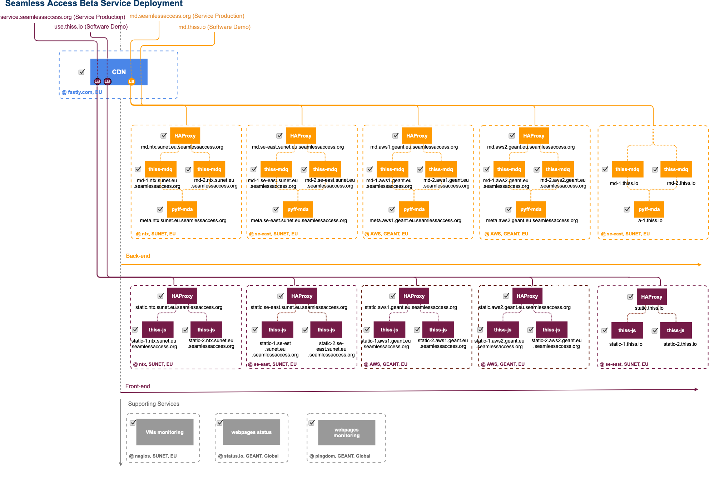Select pyff-mda node a-1.thiss.io
This screenshot has height=484, width=719.
click(x=649, y=209)
